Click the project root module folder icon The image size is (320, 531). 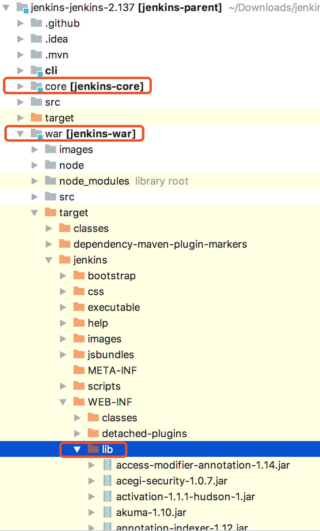tap(22, 7)
